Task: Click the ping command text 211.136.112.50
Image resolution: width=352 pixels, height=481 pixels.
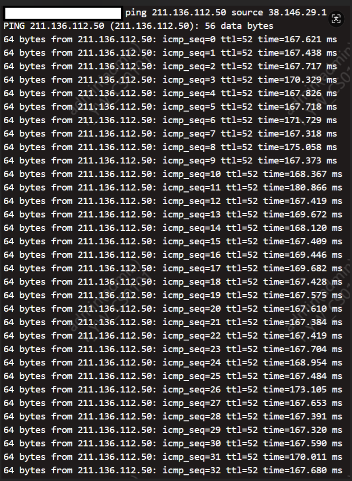Action: tap(189, 13)
